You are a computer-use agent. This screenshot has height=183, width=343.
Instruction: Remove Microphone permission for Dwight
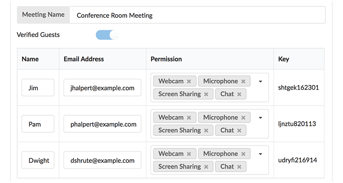243,154
